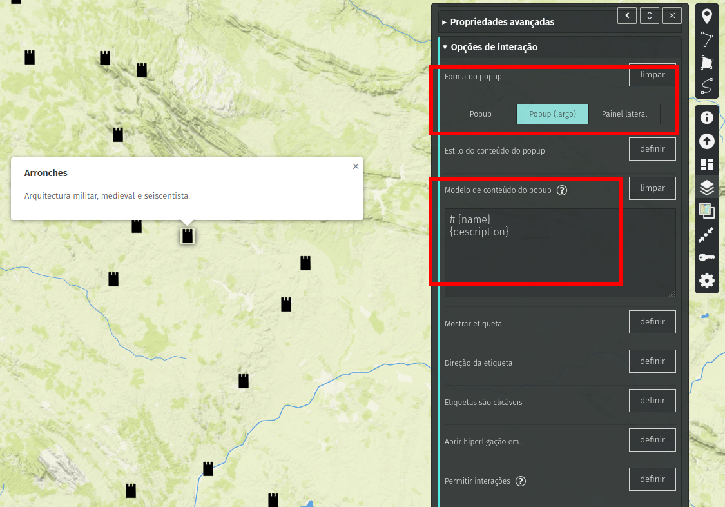This screenshot has height=507, width=725.
Task: Close the Arronches popup
Action: [x=356, y=166]
